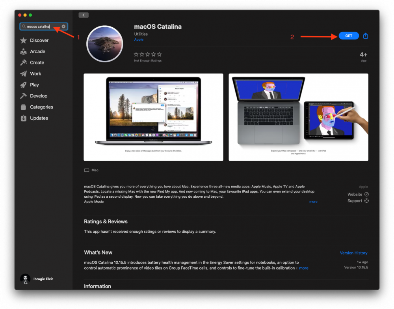Click the Information heading

click(97, 286)
